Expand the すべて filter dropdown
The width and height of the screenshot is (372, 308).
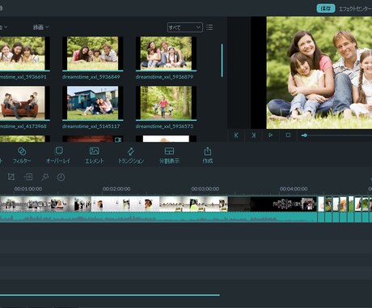[185, 28]
